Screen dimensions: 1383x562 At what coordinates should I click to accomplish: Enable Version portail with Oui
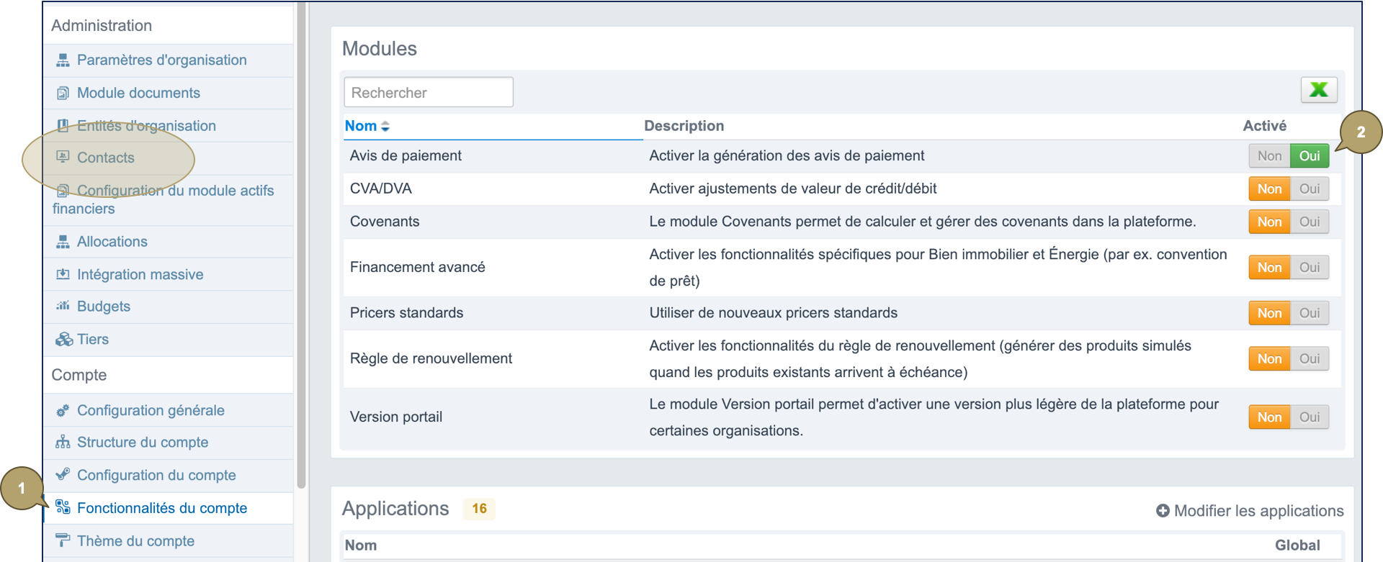tap(1310, 417)
